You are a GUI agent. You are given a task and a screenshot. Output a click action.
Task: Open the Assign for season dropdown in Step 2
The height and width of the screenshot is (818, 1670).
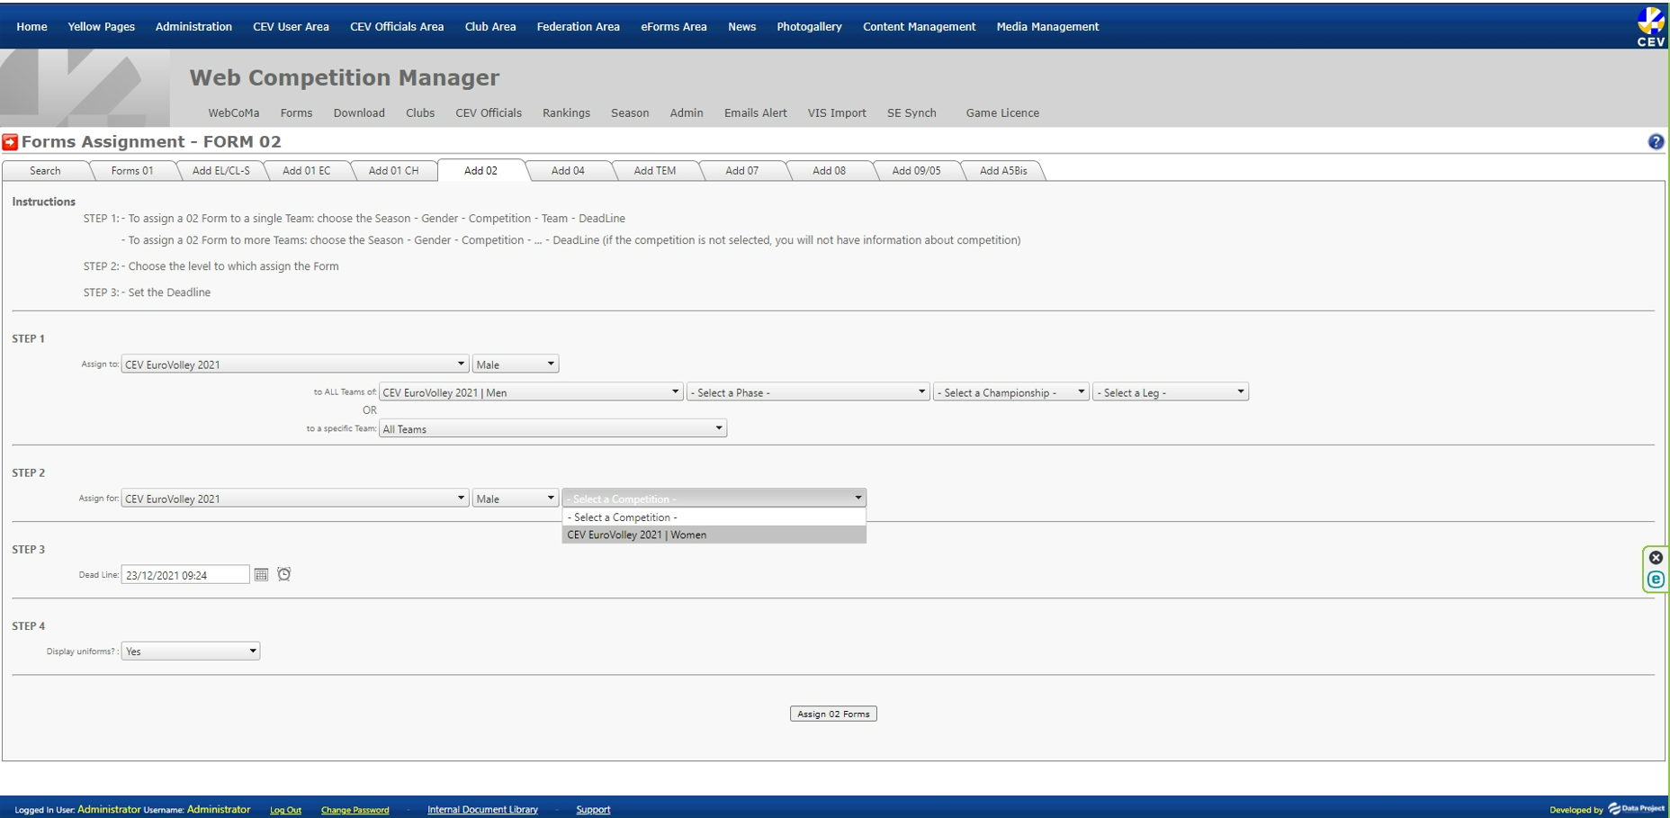(x=295, y=499)
